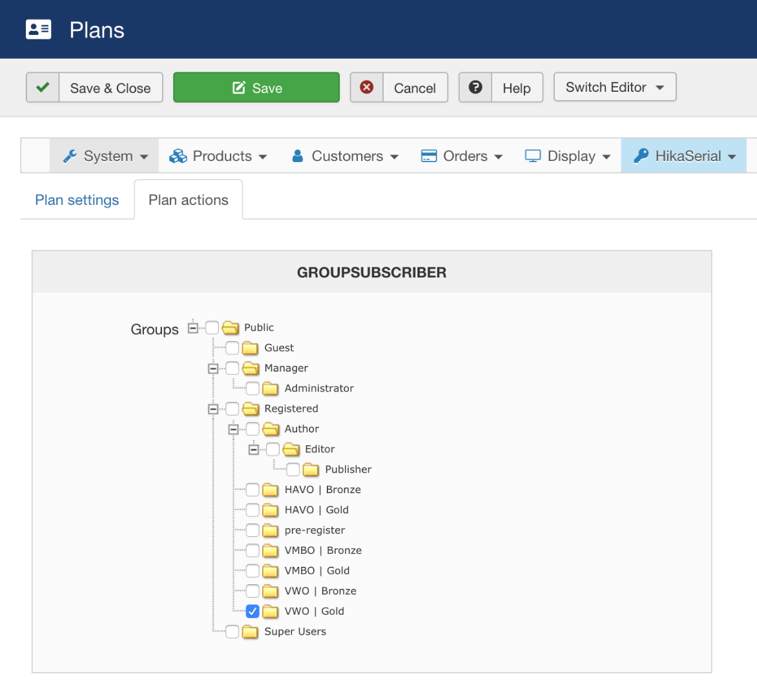757x698 pixels.
Task: Collapse the Manager group tree node
Action: tap(213, 368)
